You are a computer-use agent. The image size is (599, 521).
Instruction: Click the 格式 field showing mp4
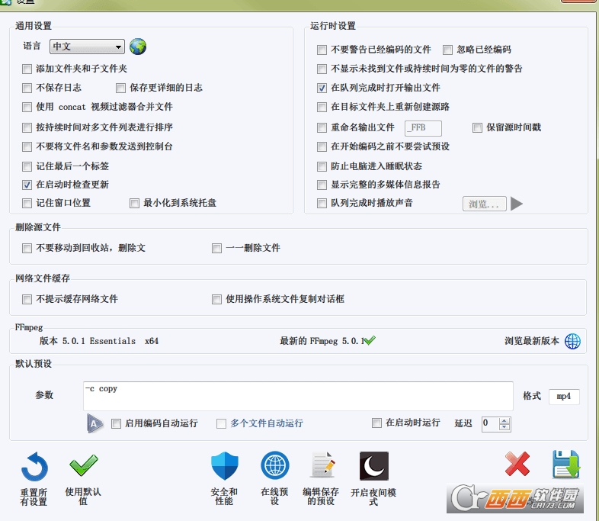tap(564, 397)
